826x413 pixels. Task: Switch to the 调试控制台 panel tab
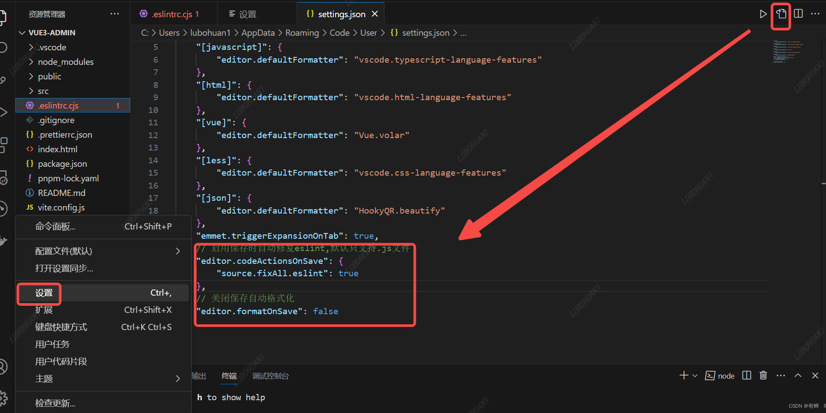(x=271, y=376)
